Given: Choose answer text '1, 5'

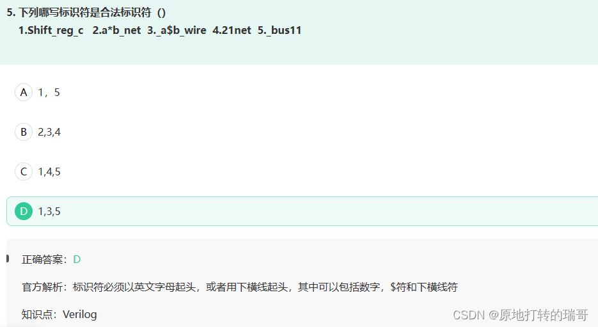Looking at the screenshot, I should coord(49,92).
